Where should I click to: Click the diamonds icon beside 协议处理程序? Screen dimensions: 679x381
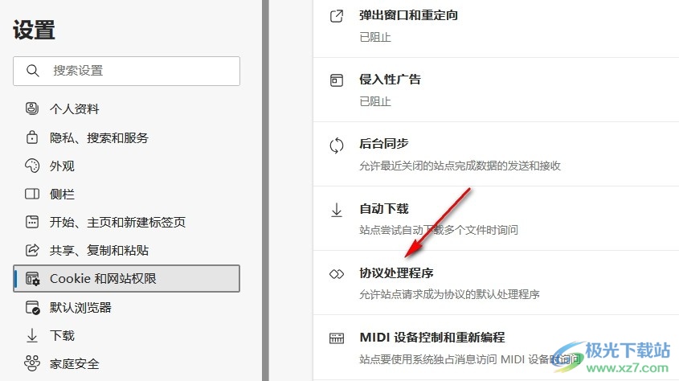(x=337, y=274)
